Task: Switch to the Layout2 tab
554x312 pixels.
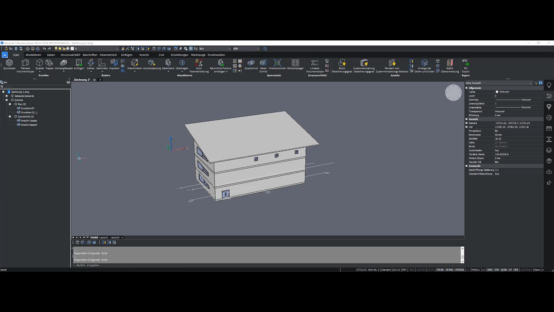Action: click(115, 237)
